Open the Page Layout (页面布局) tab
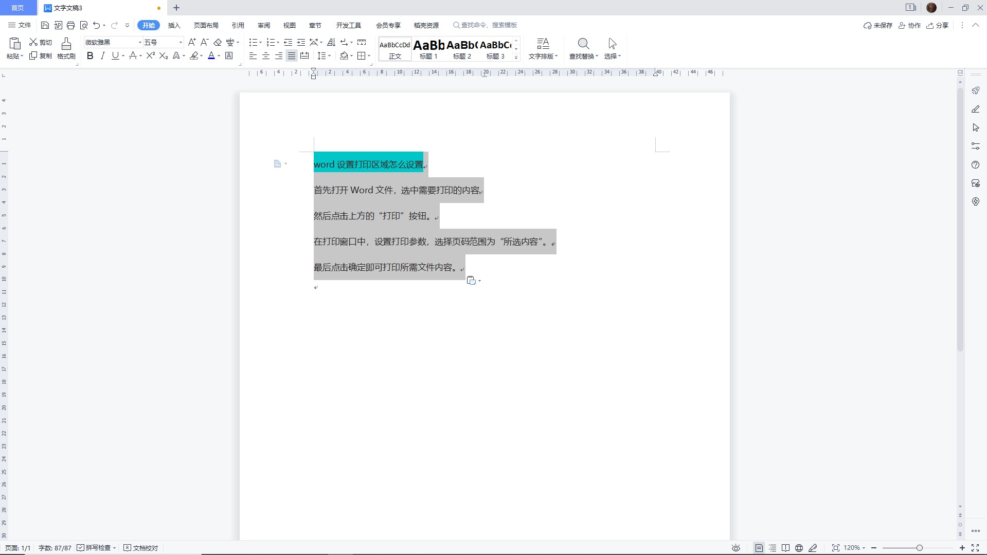Screen dimensions: 987x555 206,25
